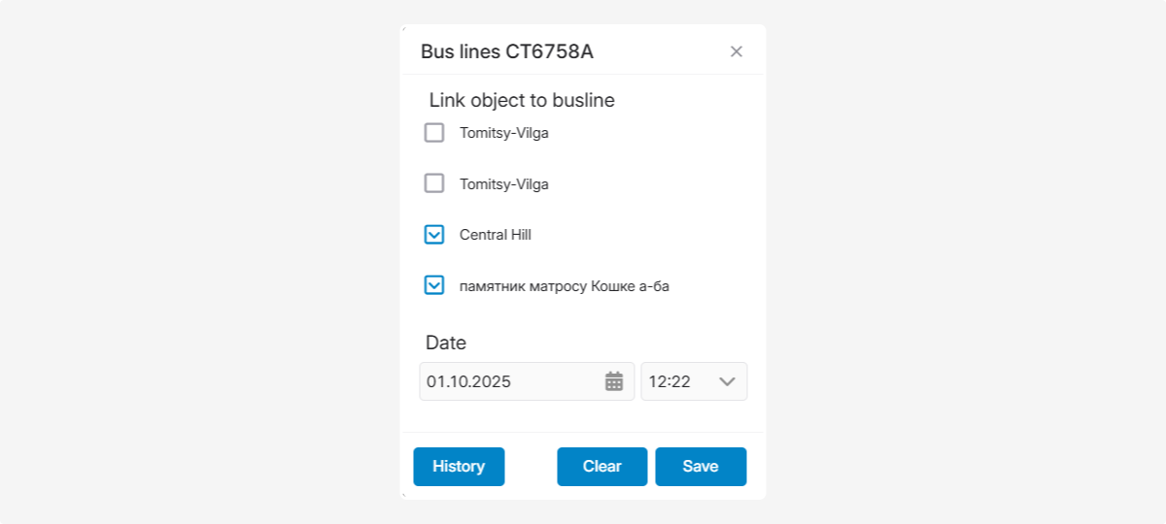The height and width of the screenshot is (524, 1166).
Task: Click the gray backdrop outside the dialog
Action: (x=194, y=262)
